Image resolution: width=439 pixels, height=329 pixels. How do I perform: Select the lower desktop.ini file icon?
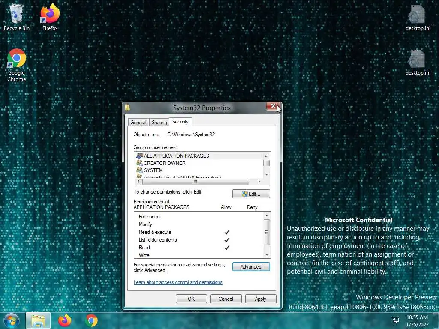pyautogui.click(x=418, y=63)
